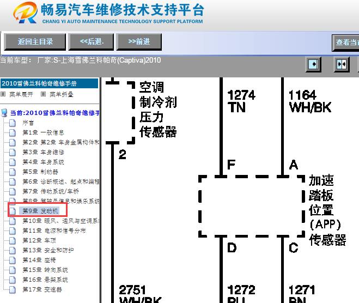Click the page icon beside 第7章
Viewport: 359px width, 303px height.
[x=13, y=191]
